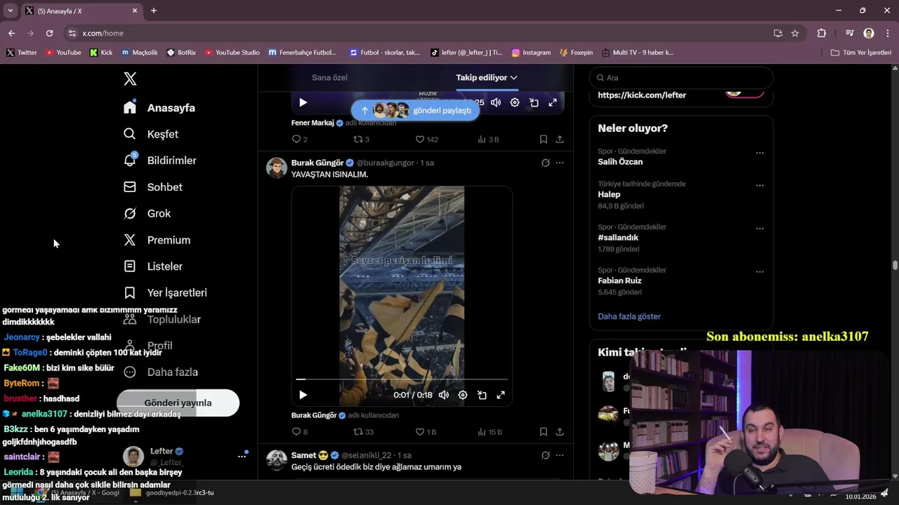
Task: Share the Fener Markaj post
Action: (560, 140)
